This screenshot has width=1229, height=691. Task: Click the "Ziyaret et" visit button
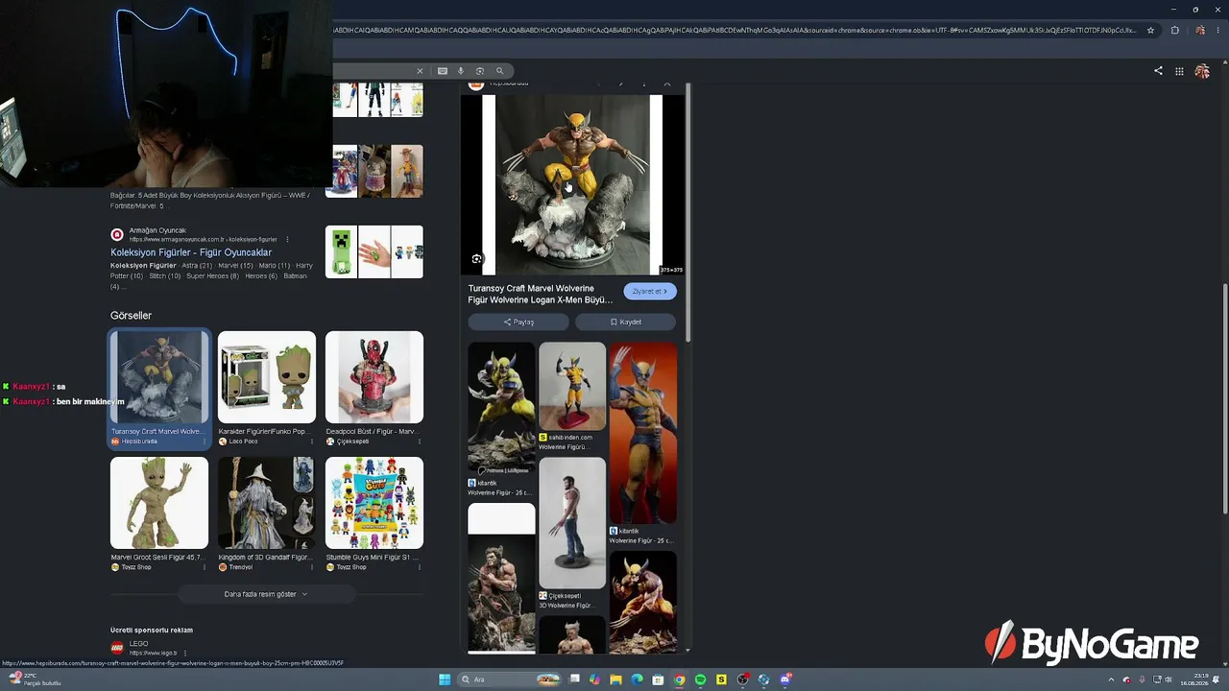650,292
